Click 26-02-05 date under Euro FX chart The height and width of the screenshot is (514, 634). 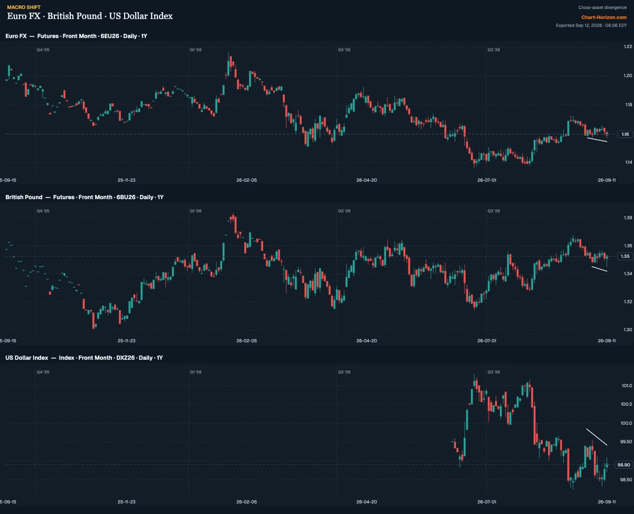[x=247, y=180]
